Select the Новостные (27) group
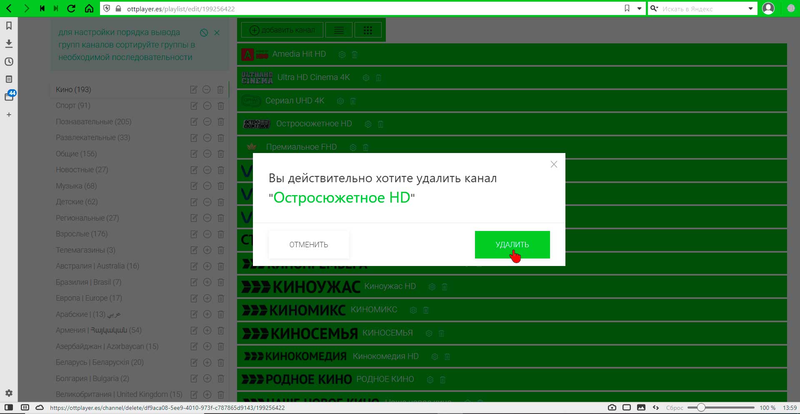The width and height of the screenshot is (800, 414). (x=82, y=170)
